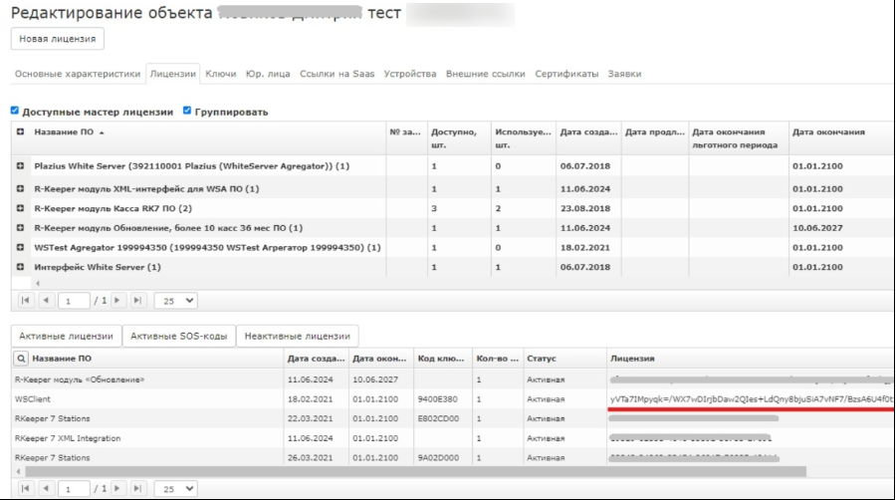Viewport: 896px width, 500px height.
Task: Switch to the Лицензии tab
Action: [x=172, y=74]
